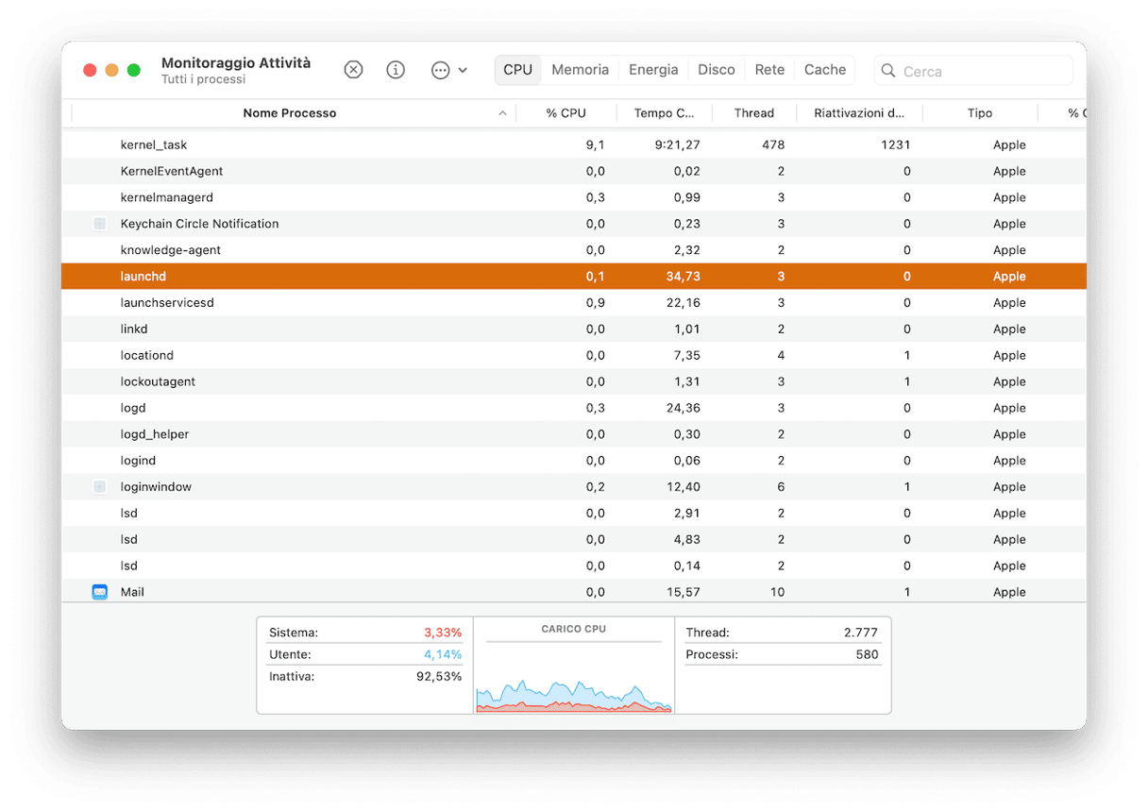Click the Monitoraggio Attività window title
The height and width of the screenshot is (811, 1148).
(236, 62)
